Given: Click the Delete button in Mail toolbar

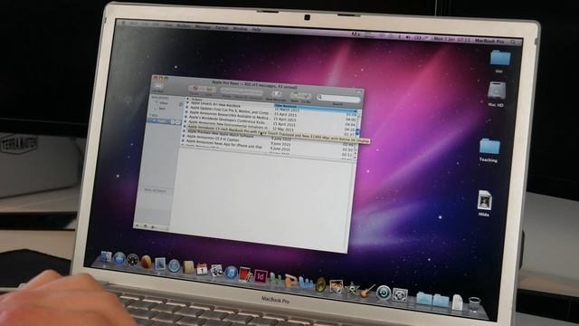Looking at the screenshot, I should 195,89.
